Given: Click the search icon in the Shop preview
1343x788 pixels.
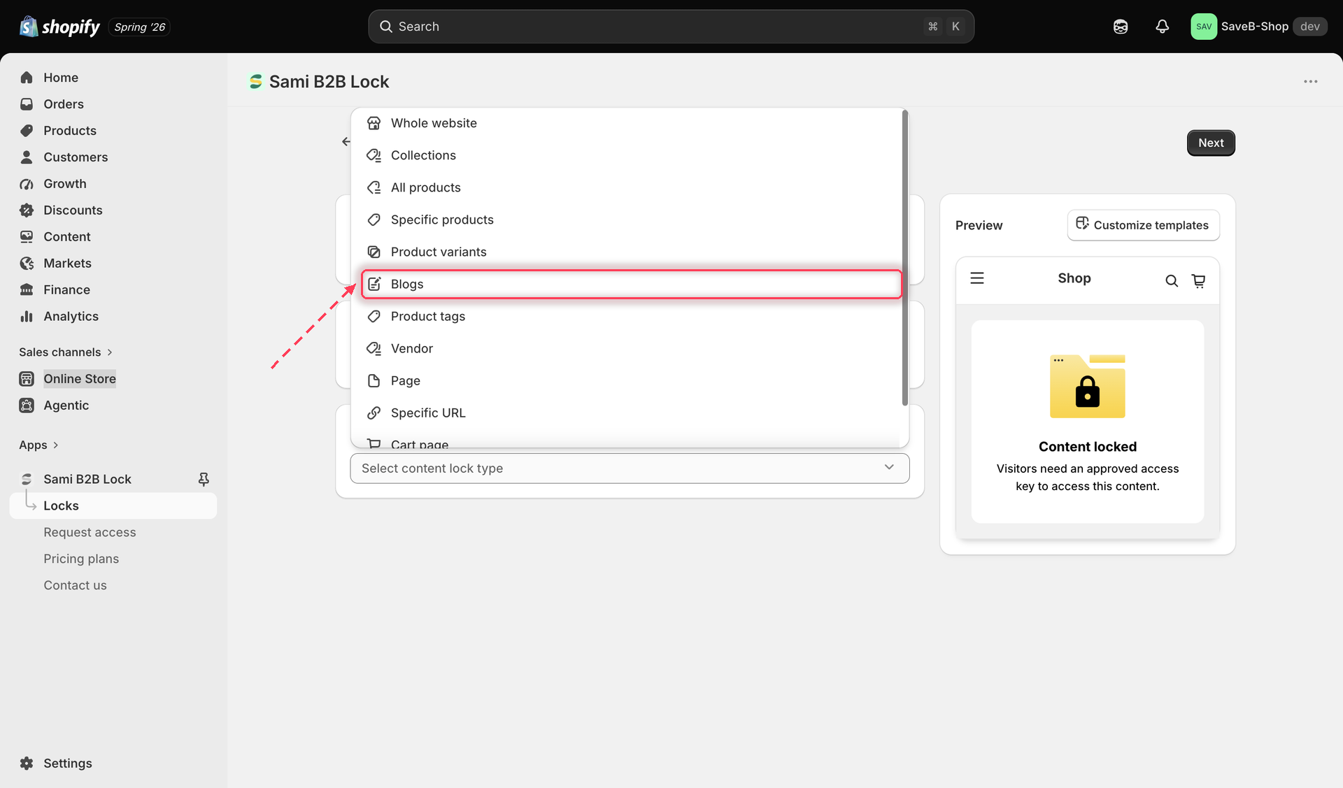Looking at the screenshot, I should click(x=1172, y=281).
